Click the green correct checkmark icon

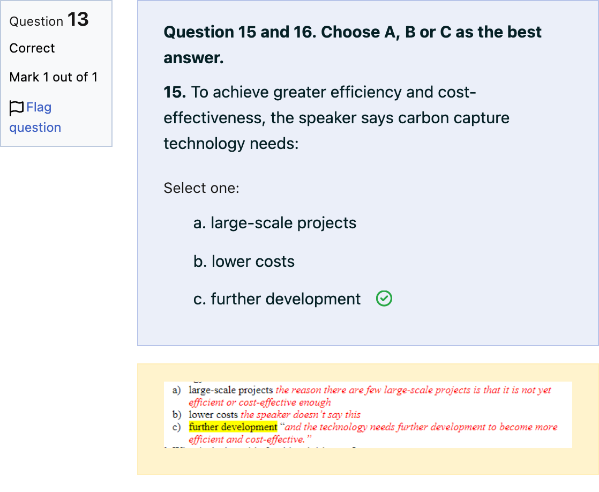coord(384,299)
